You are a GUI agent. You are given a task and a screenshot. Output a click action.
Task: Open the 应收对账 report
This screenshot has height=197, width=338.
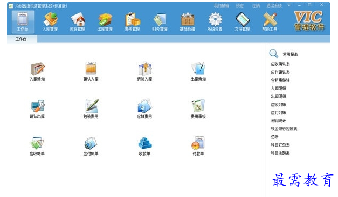click(279, 105)
